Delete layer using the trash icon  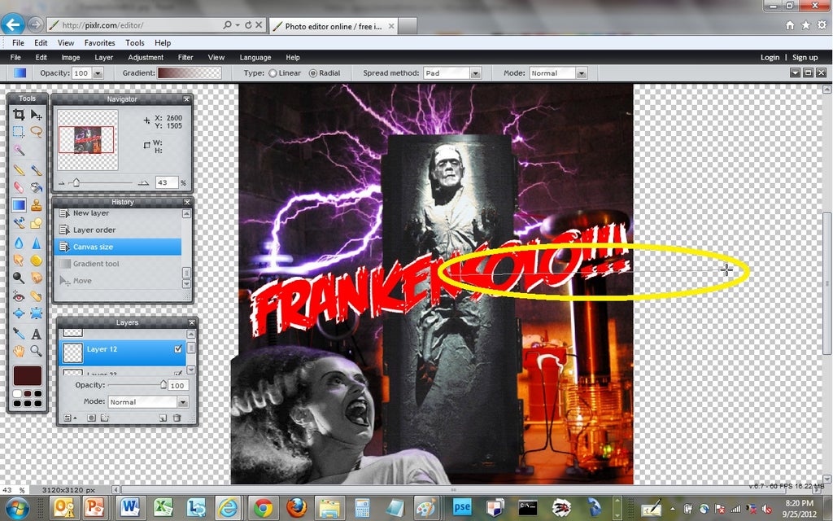(x=177, y=418)
